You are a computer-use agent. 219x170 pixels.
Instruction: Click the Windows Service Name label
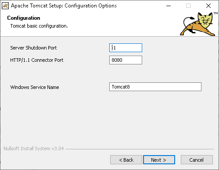tap(35, 87)
